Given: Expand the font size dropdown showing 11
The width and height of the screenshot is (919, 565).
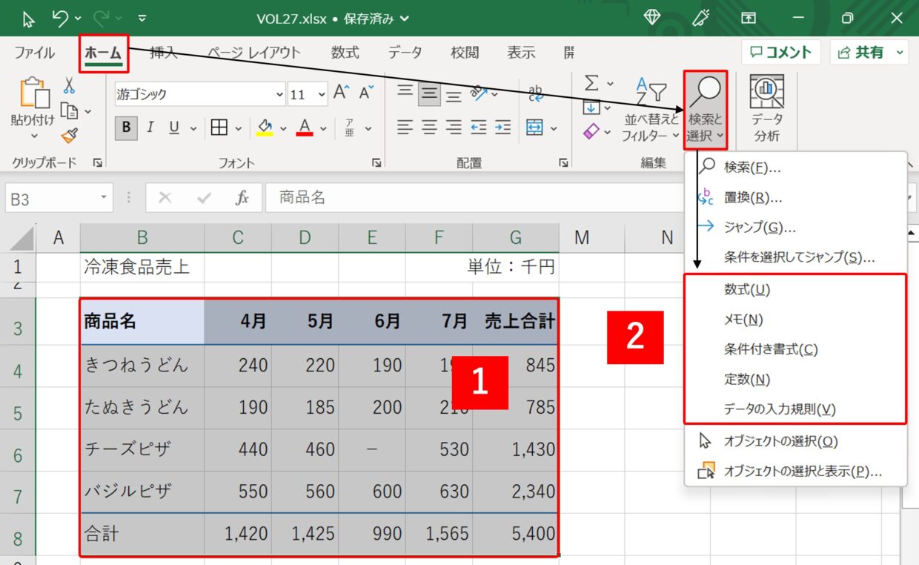Looking at the screenshot, I should [x=322, y=94].
